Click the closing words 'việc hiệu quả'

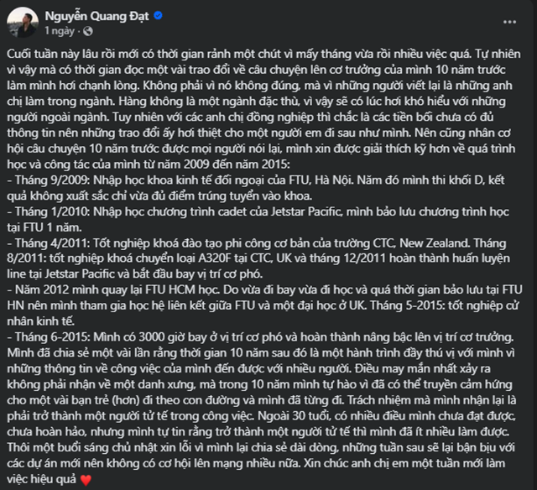tap(41, 479)
